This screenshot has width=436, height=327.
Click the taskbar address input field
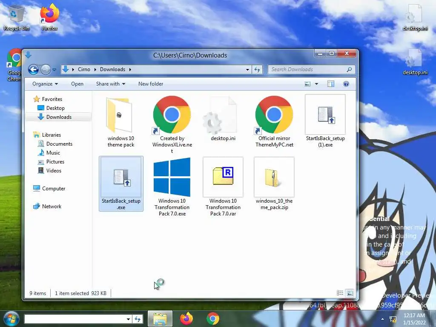pyautogui.click(x=75, y=319)
